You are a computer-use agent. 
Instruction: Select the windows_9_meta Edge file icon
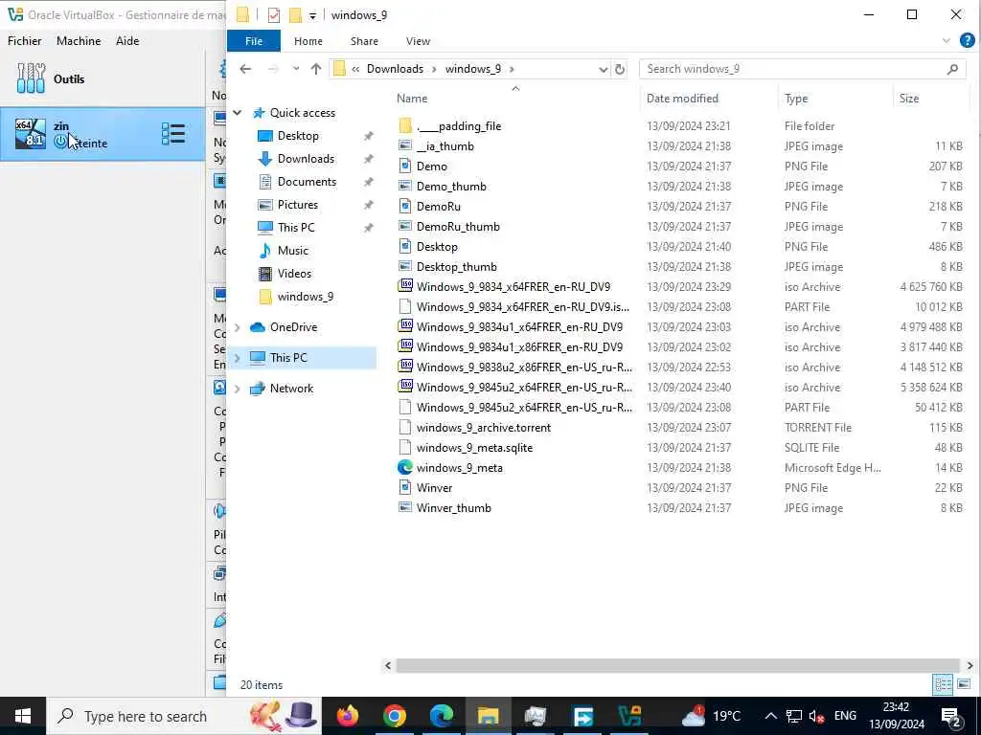click(405, 467)
